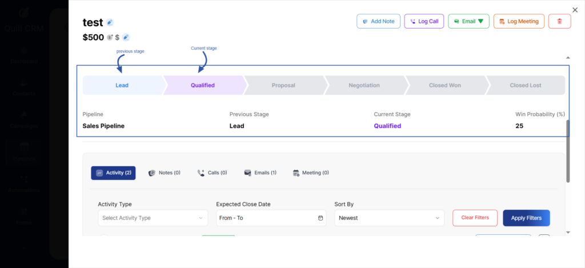Image resolution: width=585 pixels, height=268 pixels.
Task: Click the Clear Filters button
Action: click(x=475, y=218)
